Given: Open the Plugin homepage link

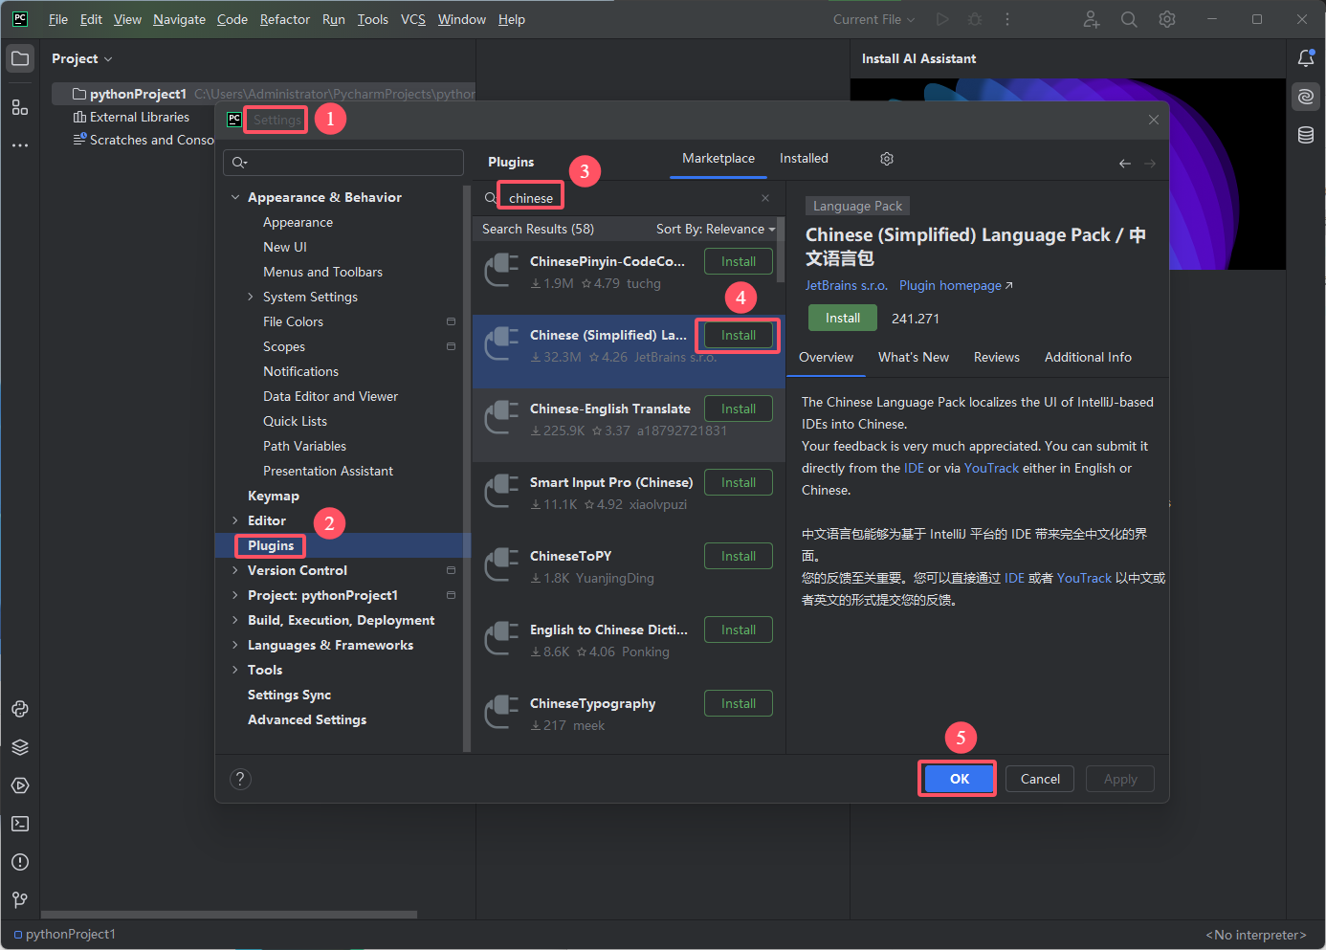Looking at the screenshot, I should [956, 285].
